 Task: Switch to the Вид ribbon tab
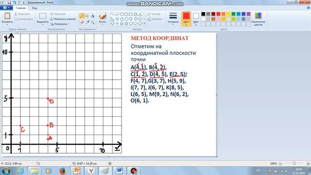[35, 8]
